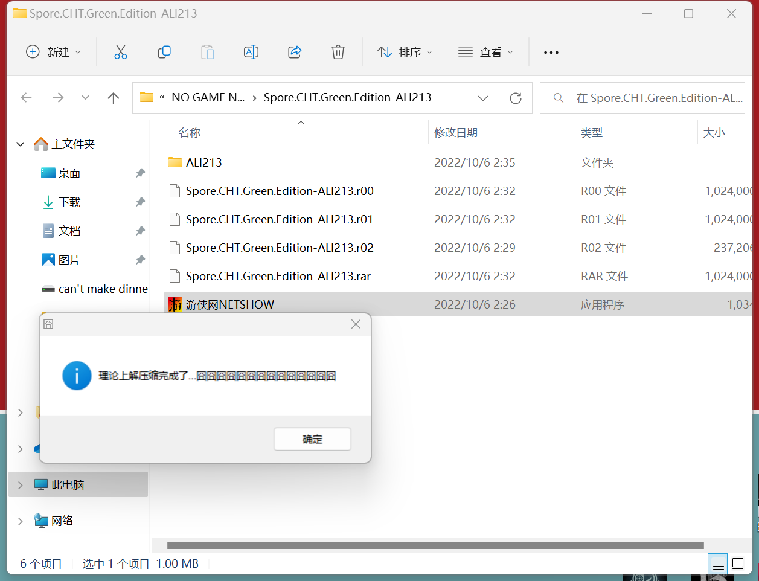Viewport: 759px width, 581px height.
Task: Collapse the 主文件夹 tree node
Action: click(x=21, y=144)
